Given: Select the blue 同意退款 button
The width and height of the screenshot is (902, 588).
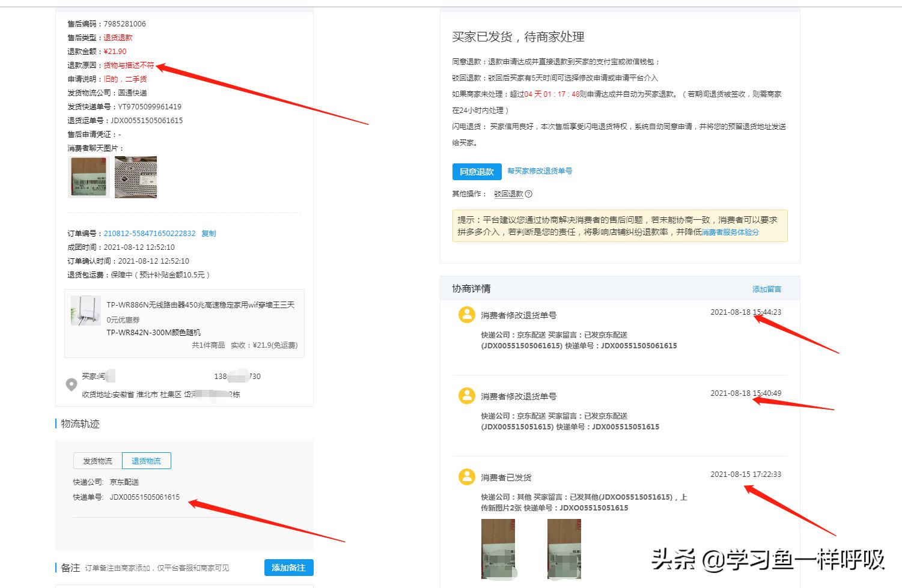Looking at the screenshot, I should click(x=477, y=171).
